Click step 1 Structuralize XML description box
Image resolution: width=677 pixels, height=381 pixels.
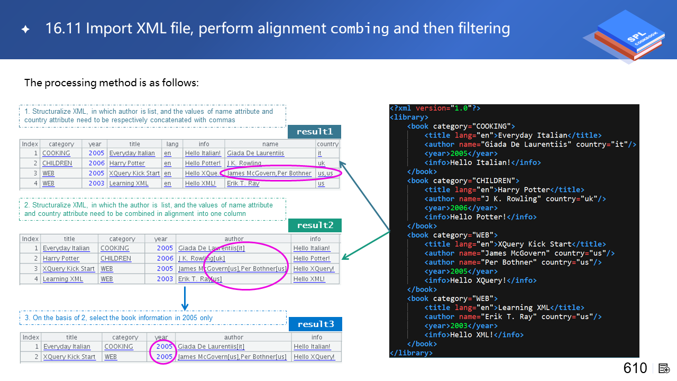point(152,116)
